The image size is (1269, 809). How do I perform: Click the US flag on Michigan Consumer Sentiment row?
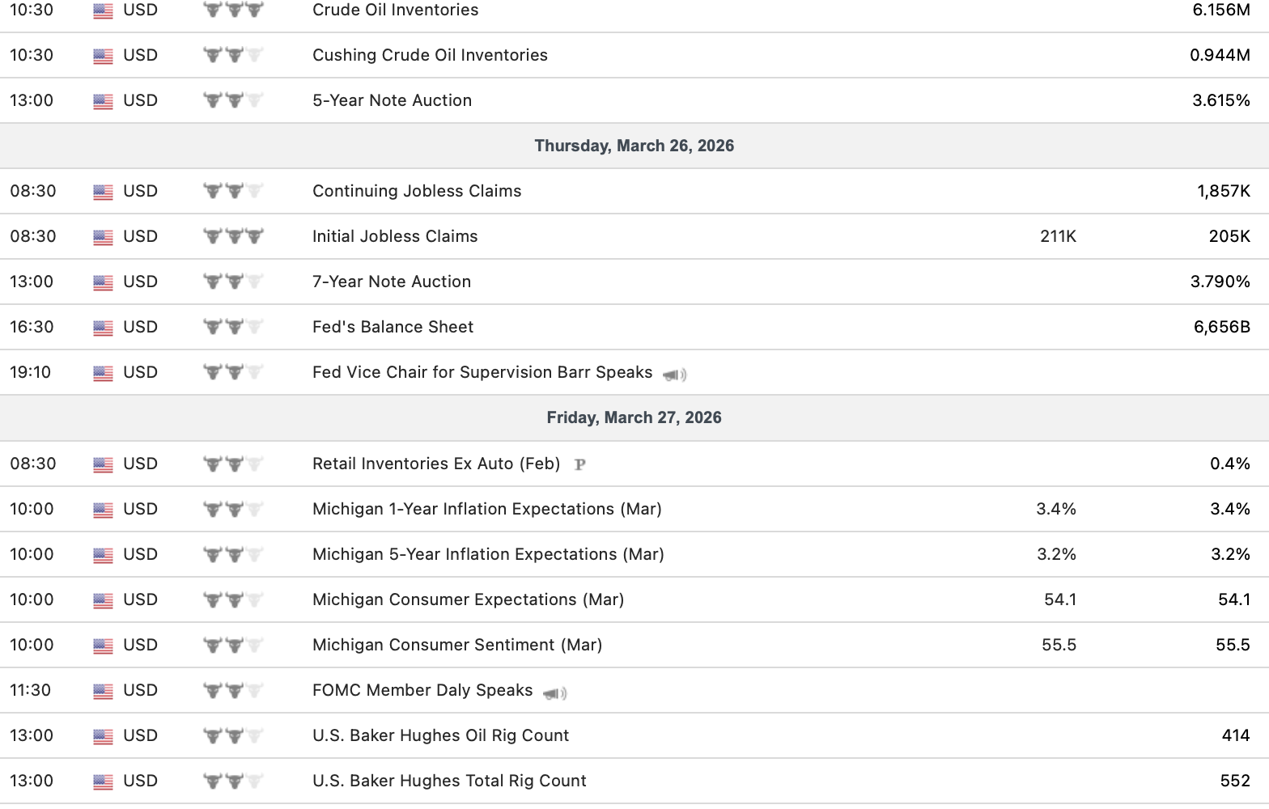pyautogui.click(x=103, y=646)
